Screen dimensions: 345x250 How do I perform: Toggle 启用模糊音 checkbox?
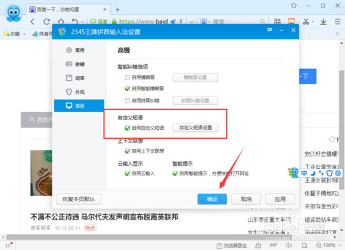pos(127,77)
